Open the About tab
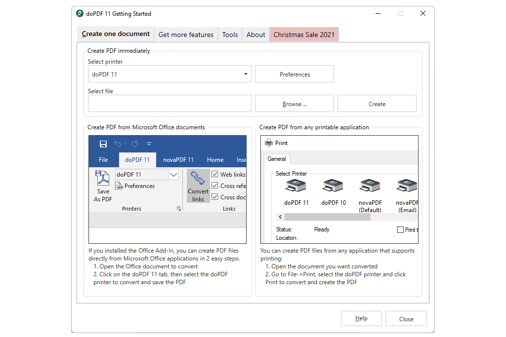The image size is (506, 337). click(x=255, y=35)
